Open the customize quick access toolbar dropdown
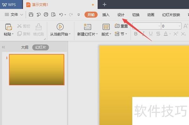The width and height of the screenshot is (189, 125). point(79,15)
